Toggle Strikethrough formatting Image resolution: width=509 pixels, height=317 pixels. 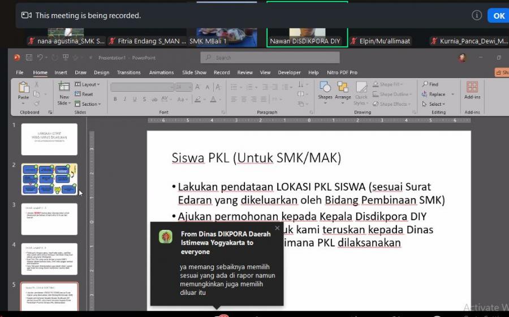154,99
